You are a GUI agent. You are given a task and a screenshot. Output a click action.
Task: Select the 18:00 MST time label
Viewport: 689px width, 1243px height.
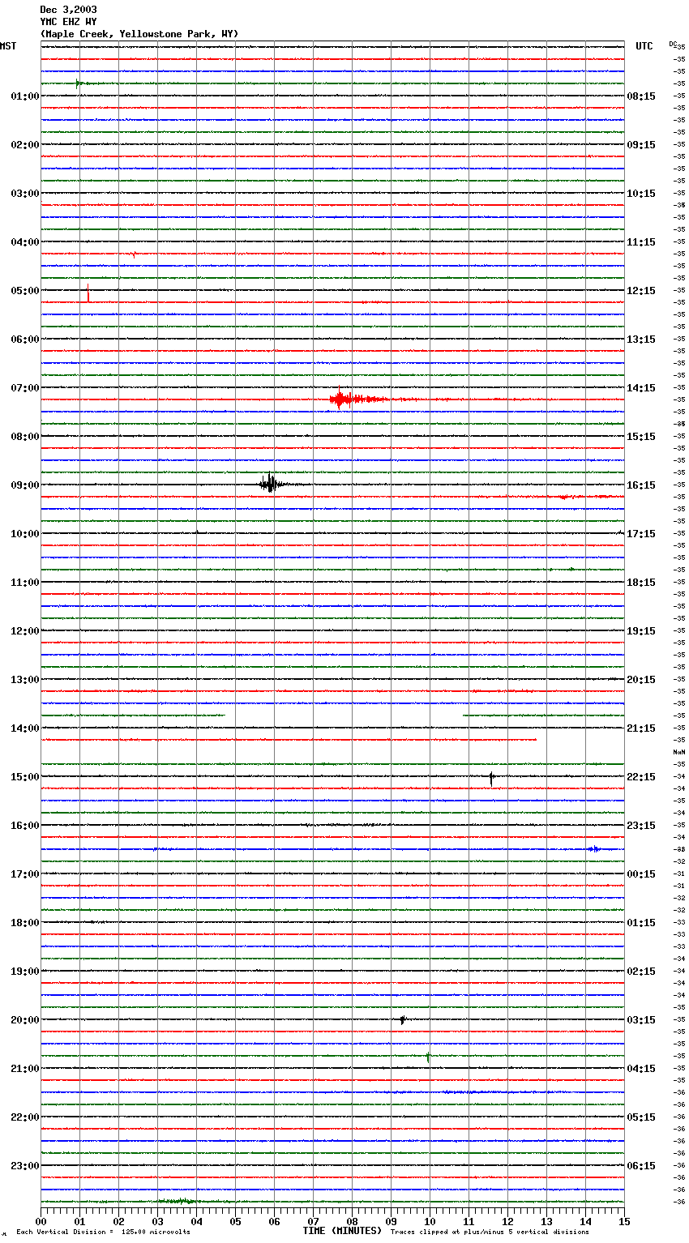tap(24, 923)
